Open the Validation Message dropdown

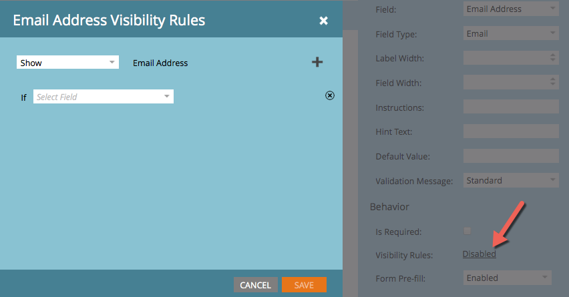click(510, 180)
